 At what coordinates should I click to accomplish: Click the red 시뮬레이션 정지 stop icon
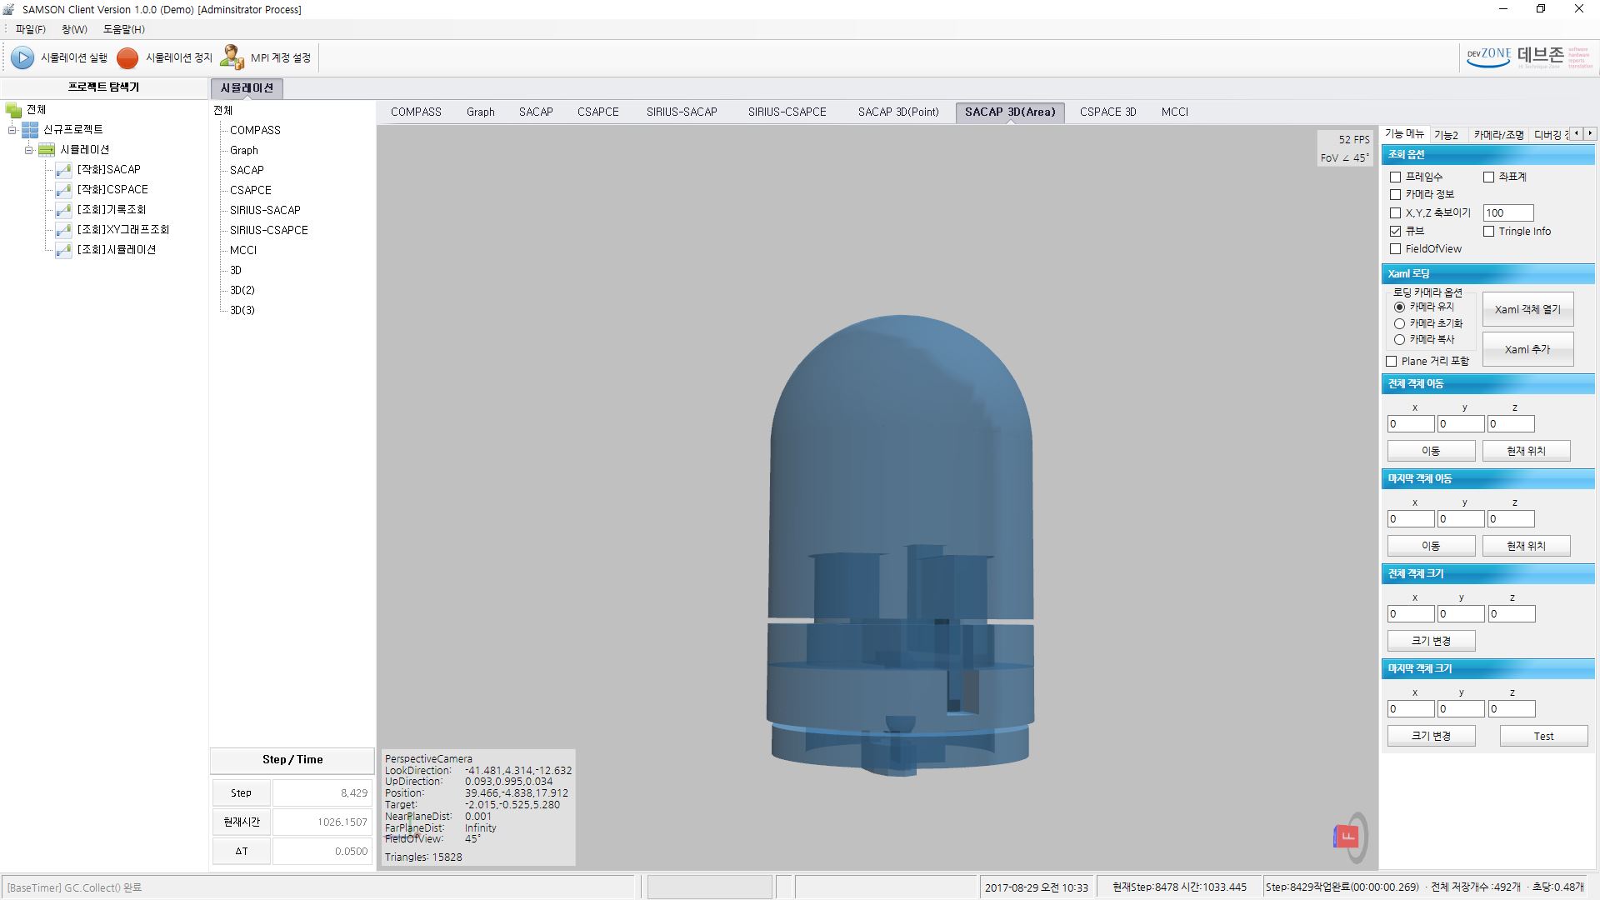127,57
